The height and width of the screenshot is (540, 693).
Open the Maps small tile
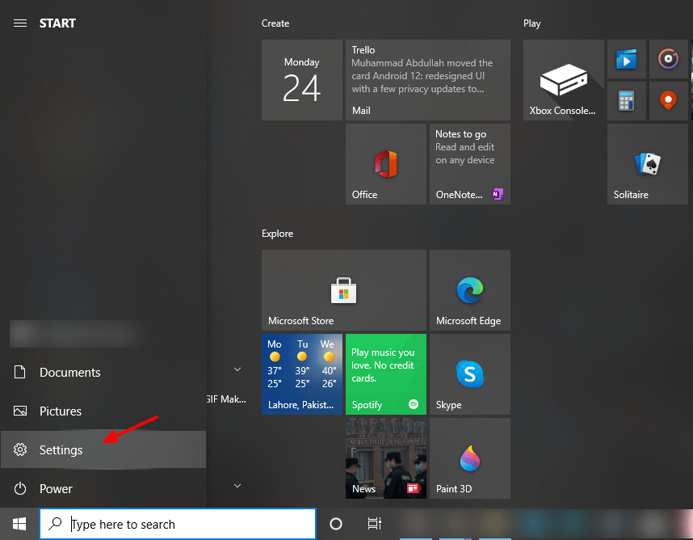668,101
